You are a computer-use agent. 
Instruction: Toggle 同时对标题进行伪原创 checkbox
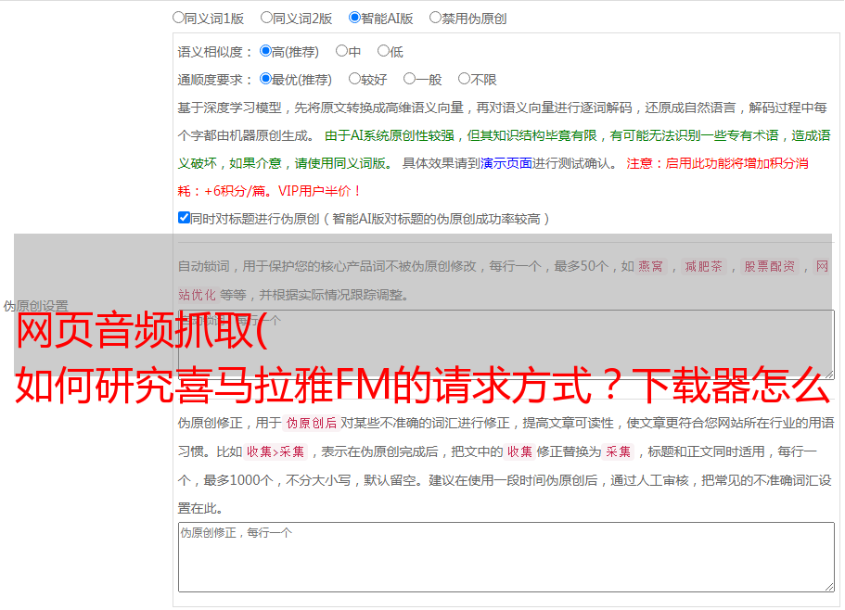[x=184, y=218]
